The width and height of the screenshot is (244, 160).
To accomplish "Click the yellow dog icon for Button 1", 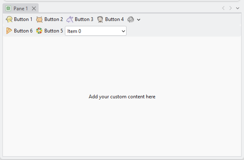I will point(9,19).
